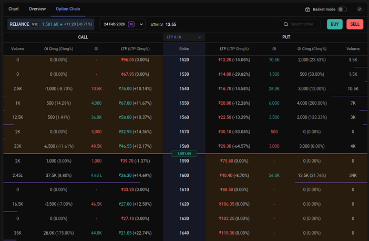The image size is (369, 241).
Task: Open option chain in popout window icon
Action: point(359,9)
